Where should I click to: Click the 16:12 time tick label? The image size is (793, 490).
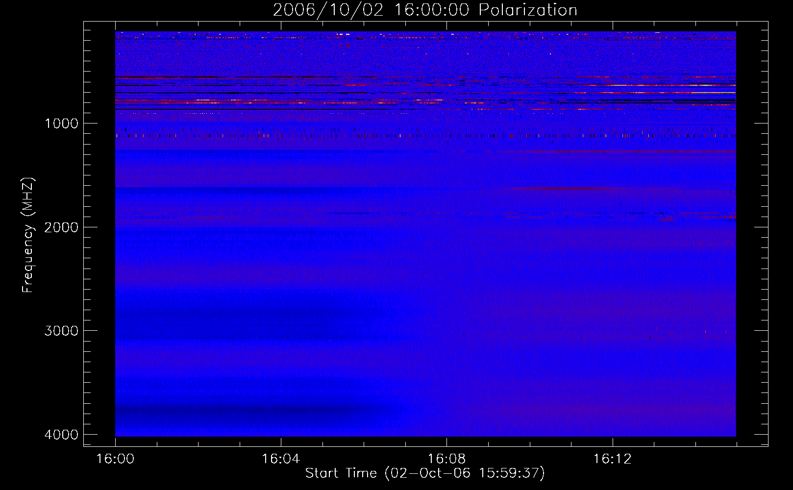click(612, 459)
